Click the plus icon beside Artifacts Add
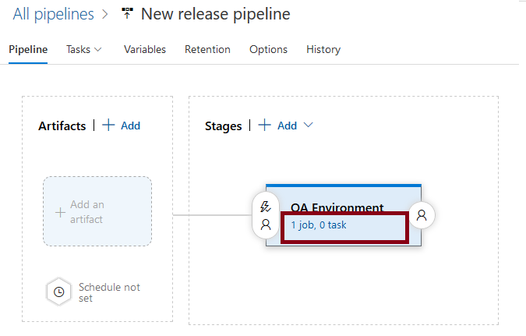 tap(108, 125)
